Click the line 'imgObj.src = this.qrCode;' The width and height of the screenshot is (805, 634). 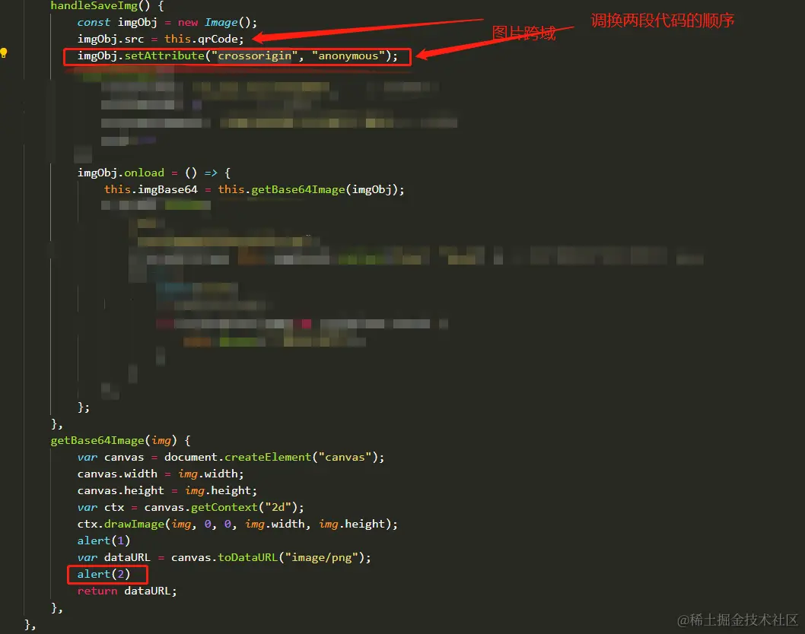coord(161,39)
